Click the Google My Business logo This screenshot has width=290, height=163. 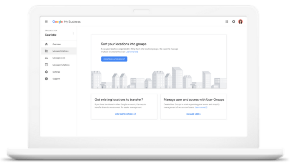coord(66,22)
